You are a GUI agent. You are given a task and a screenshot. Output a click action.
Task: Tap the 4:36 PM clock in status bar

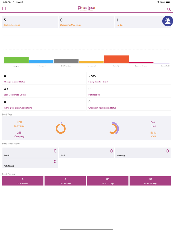pos(7,2)
